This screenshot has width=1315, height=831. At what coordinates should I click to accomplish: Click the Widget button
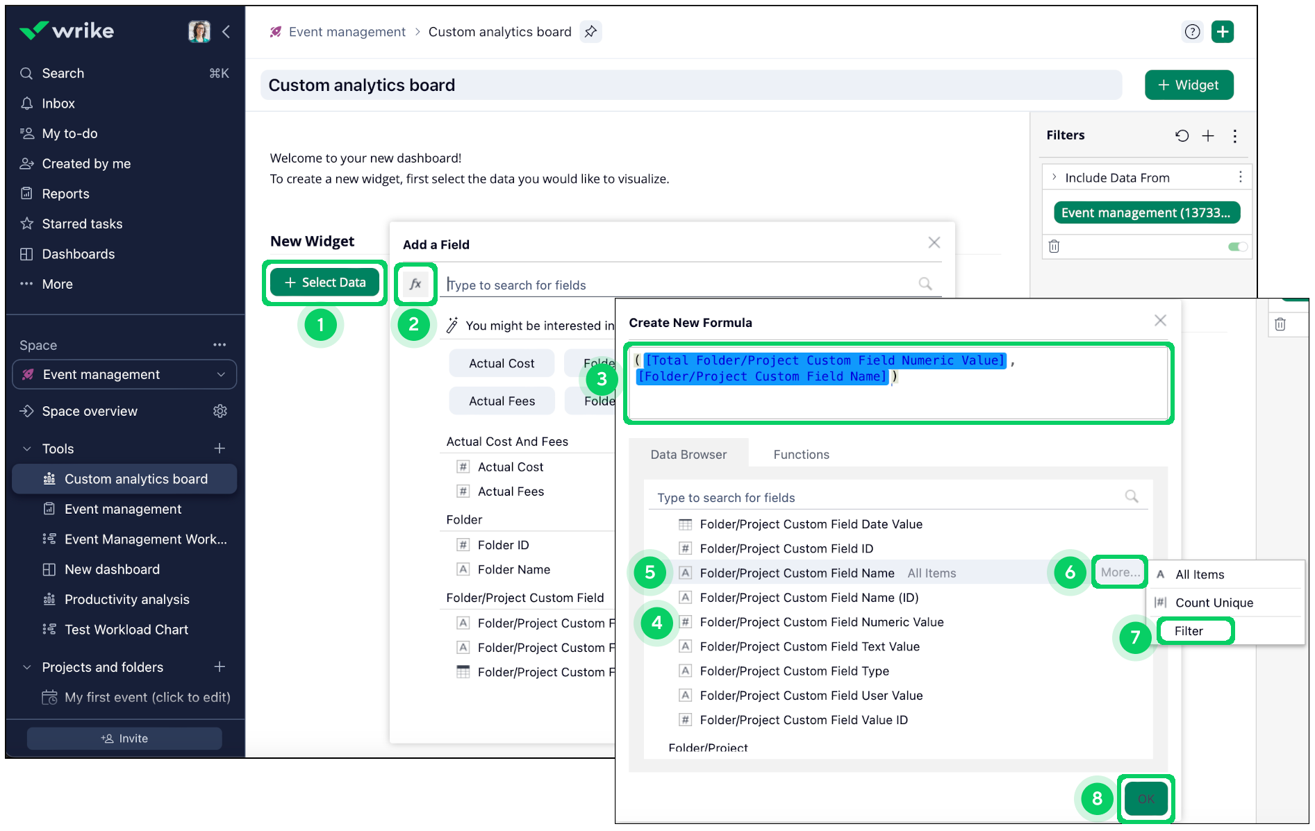[1189, 85]
